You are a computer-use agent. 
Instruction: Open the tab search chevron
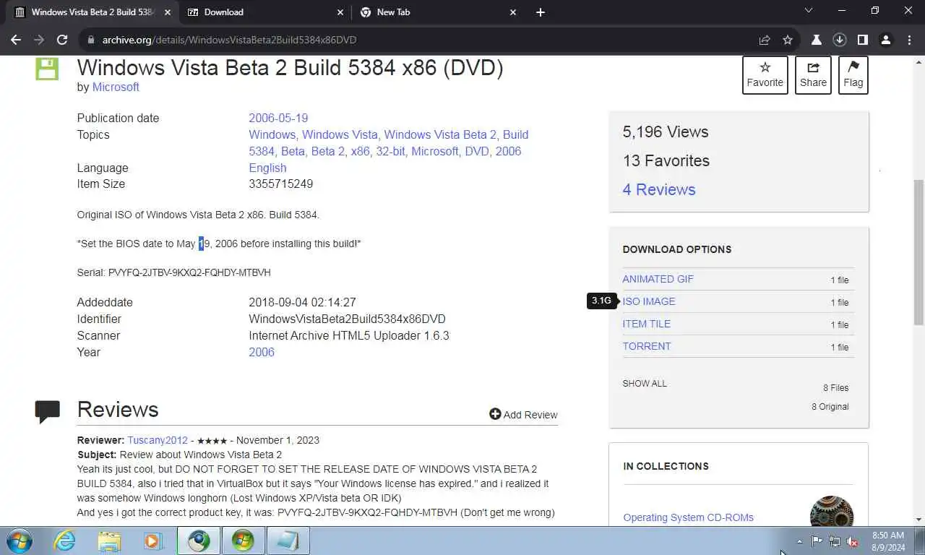[x=809, y=11]
